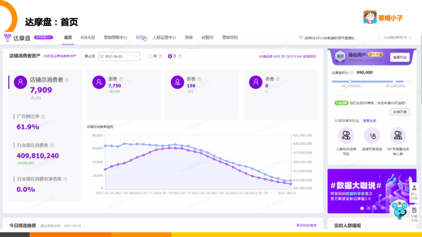Click the 更多标签推荐 link
The height and width of the screenshot is (237, 422).
tap(306, 226)
